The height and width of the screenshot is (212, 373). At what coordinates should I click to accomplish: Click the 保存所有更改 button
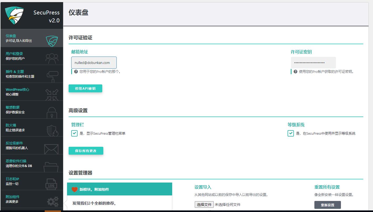pos(86,151)
